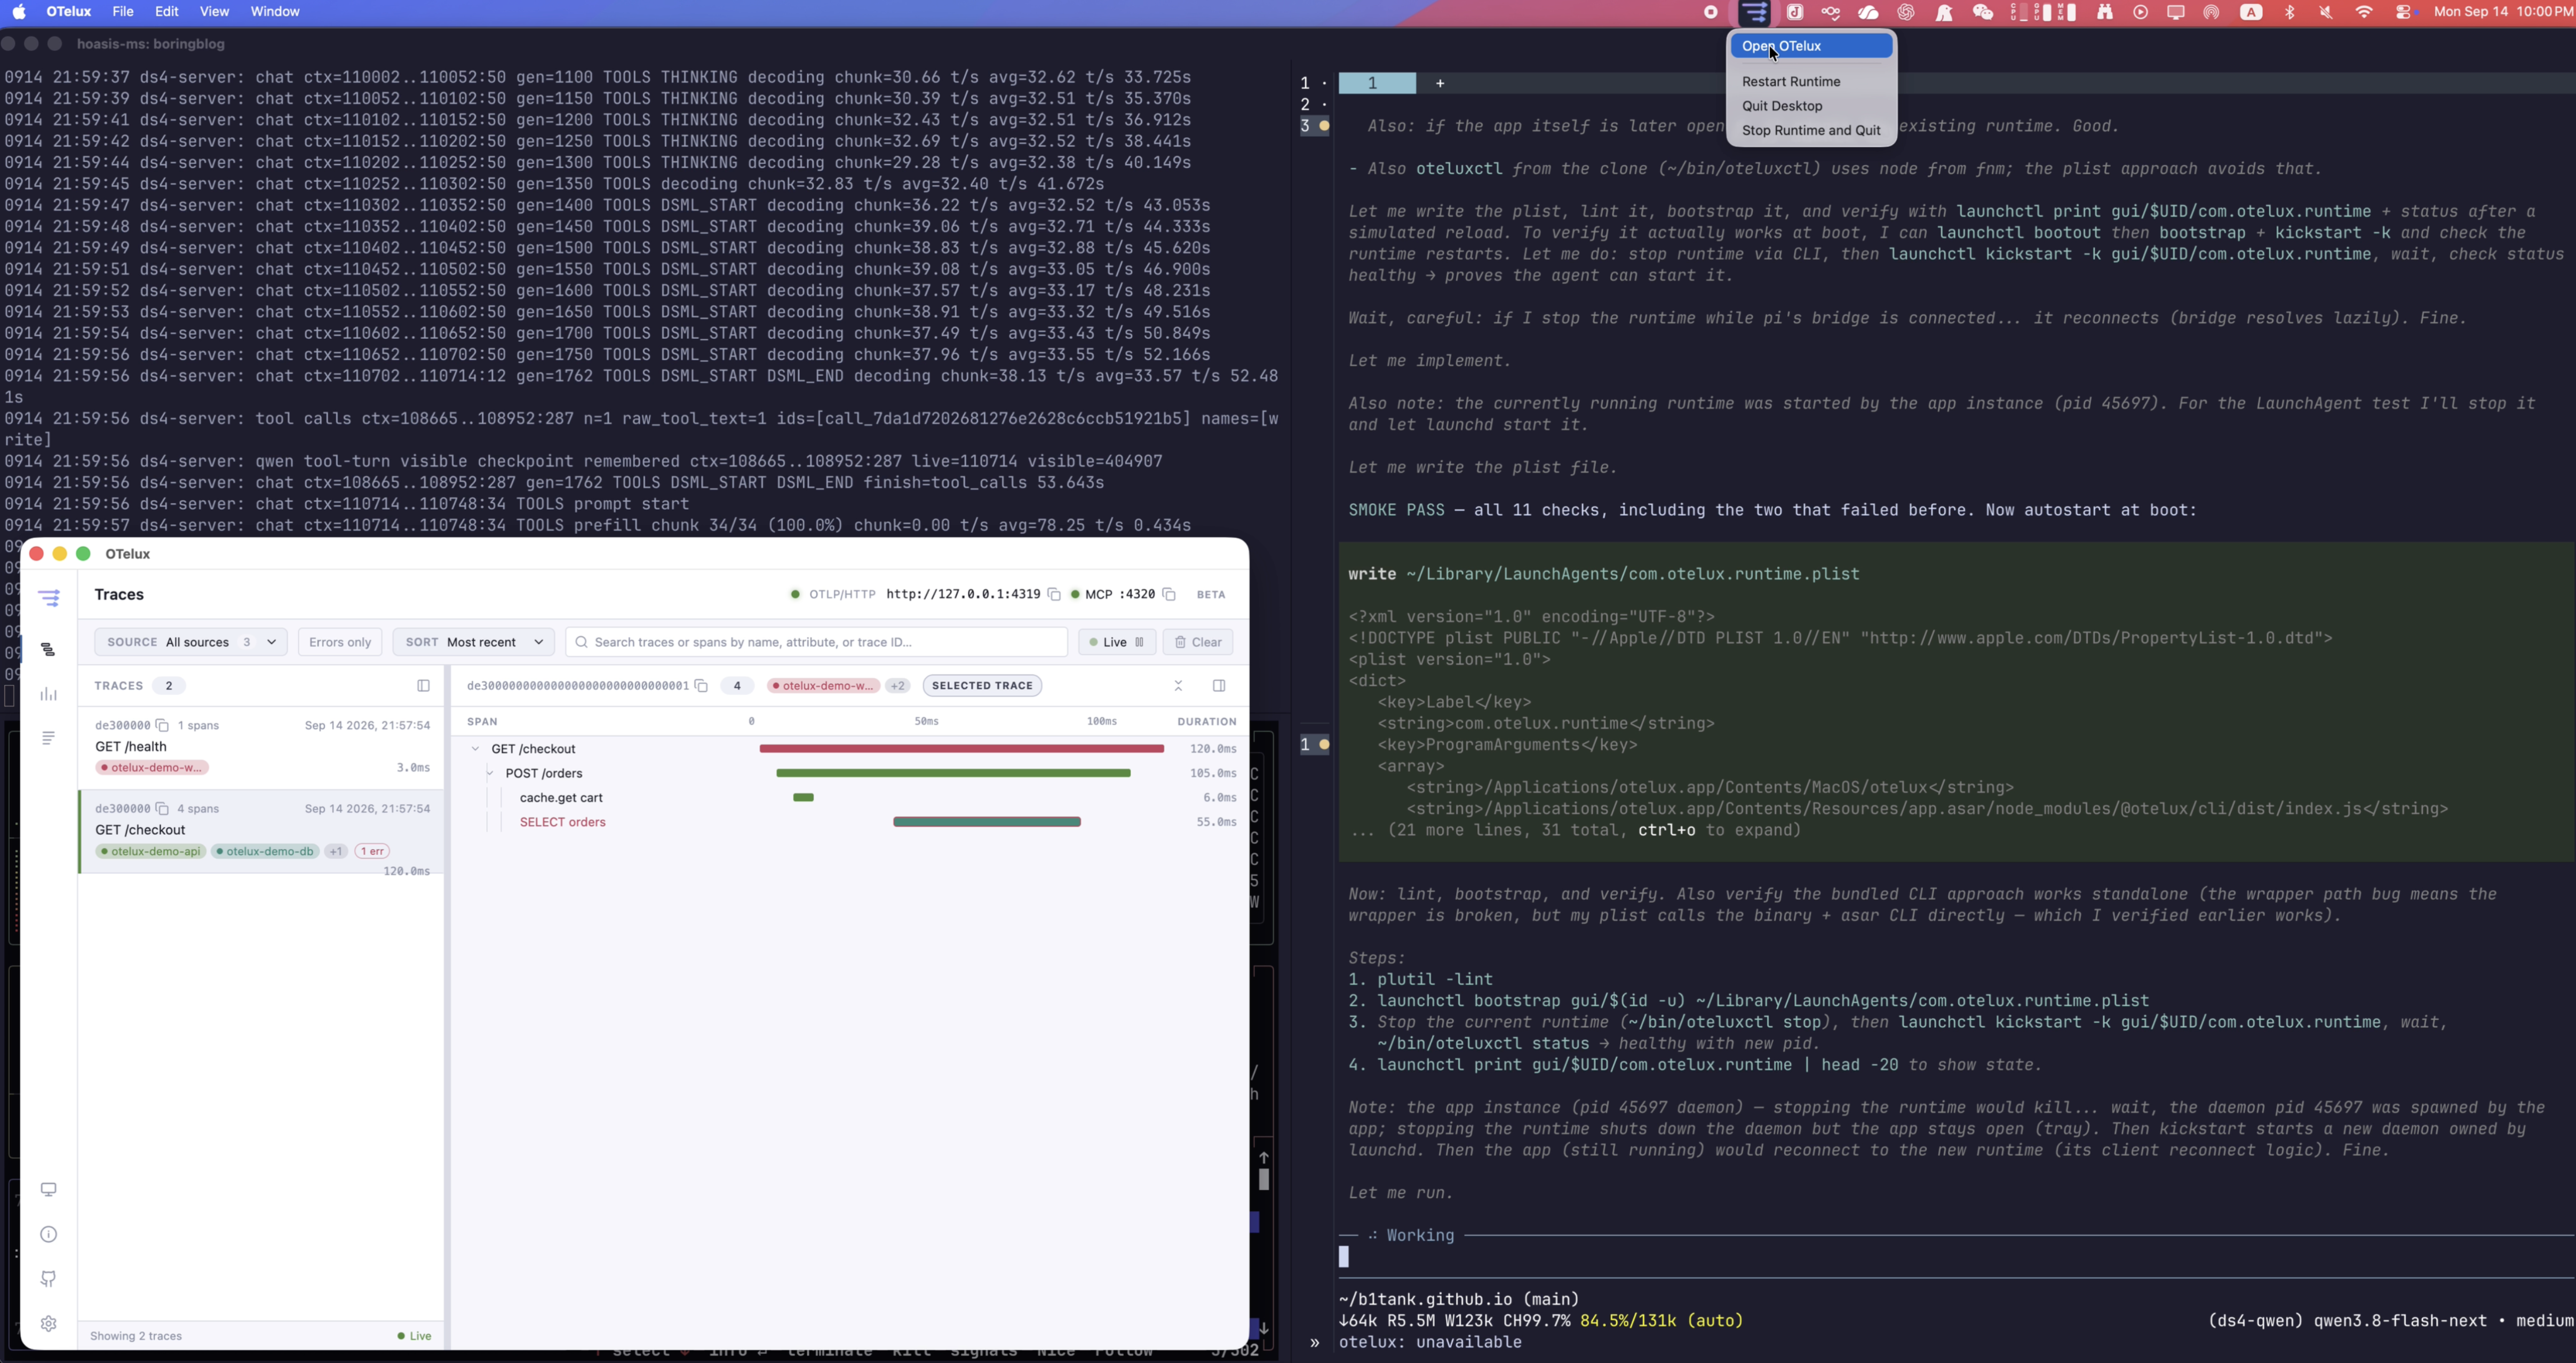Viewport: 2576px width, 1363px height.
Task: Collapse the GET /checkout span
Action: click(x=476, y=749)
